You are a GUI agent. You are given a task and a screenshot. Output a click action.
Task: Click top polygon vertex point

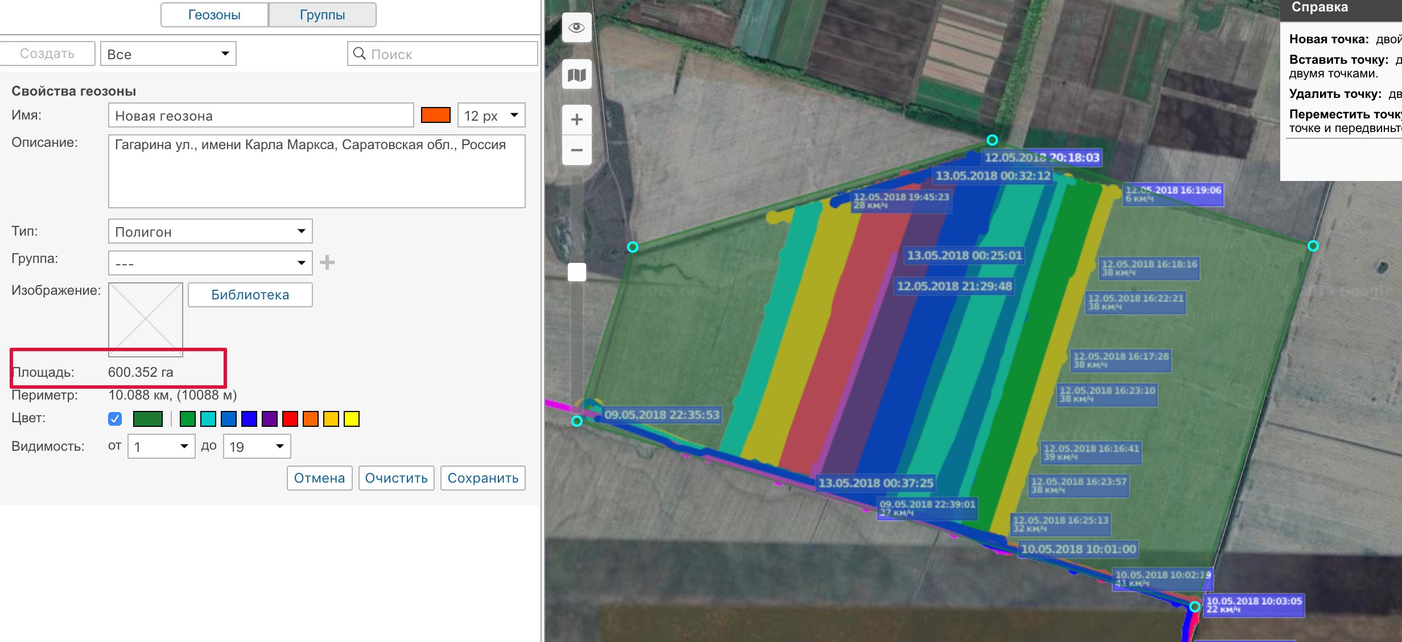992,140
